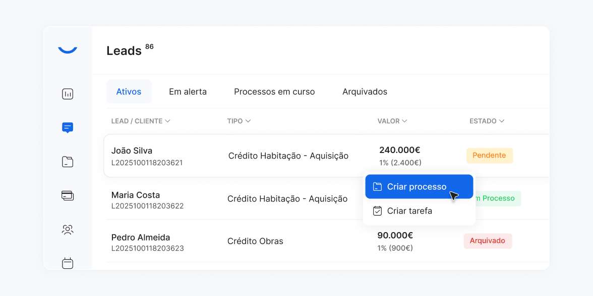Open the Processos em curso tab
The height and width of the screenshot is (296, 593).
click(274, 92)
